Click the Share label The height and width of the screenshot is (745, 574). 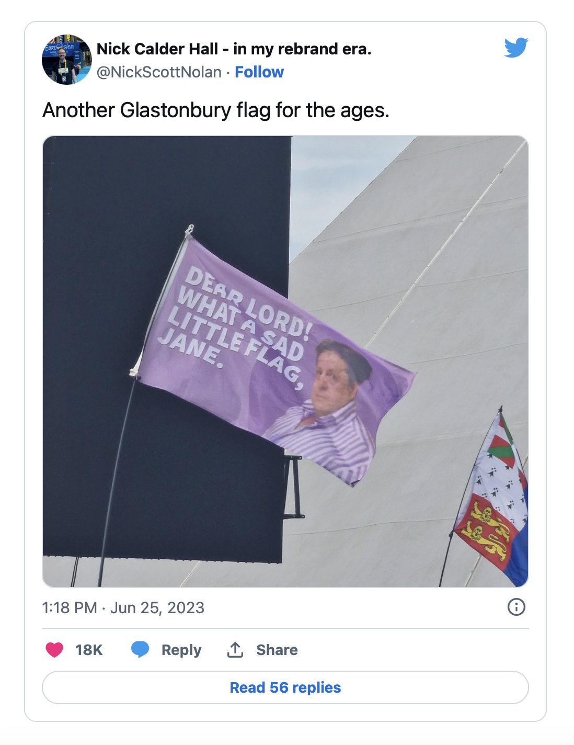[277, 650]
